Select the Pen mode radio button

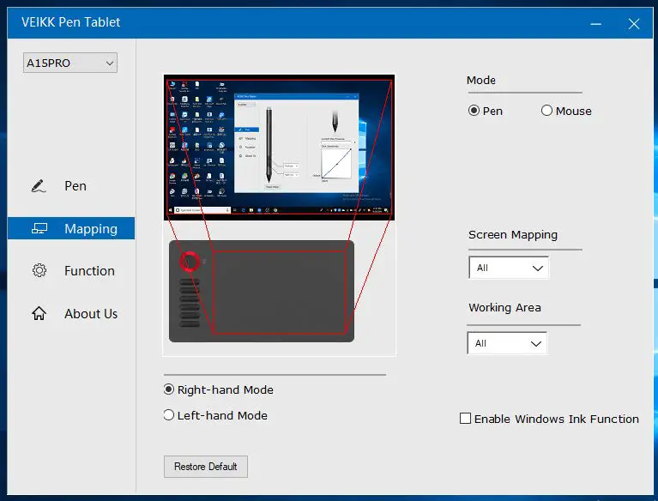point(474,111)
